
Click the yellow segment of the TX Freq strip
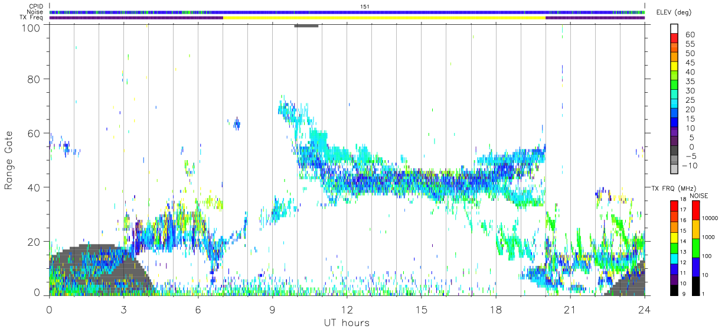pos(384,18)
